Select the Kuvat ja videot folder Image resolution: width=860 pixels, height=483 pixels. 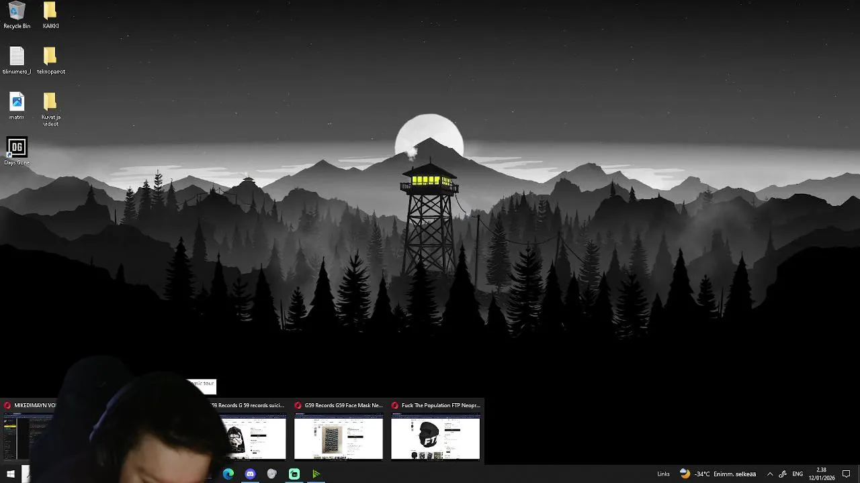(50, 109)
